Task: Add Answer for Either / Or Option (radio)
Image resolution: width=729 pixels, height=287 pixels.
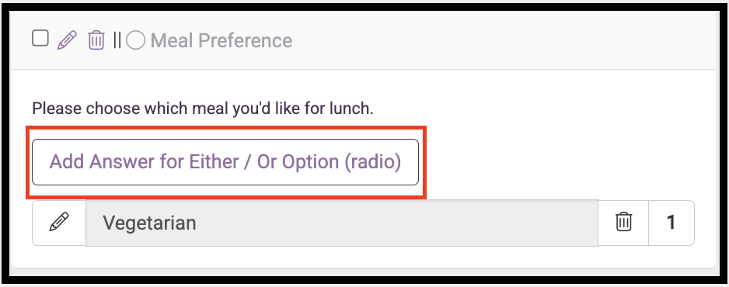Action: click(225, 162)
